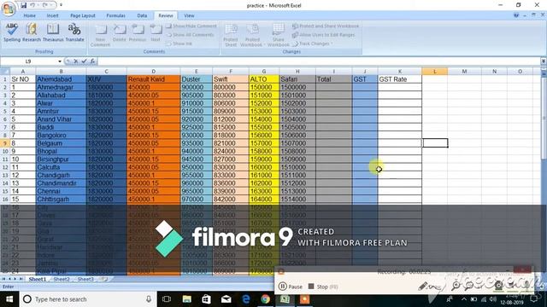Go to Previous comment

coord(138,32)
